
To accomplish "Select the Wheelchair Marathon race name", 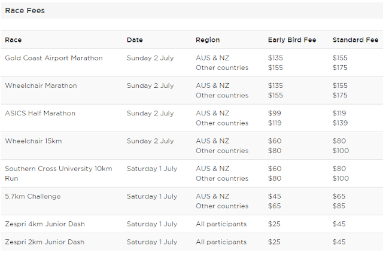I will [41, 86].
